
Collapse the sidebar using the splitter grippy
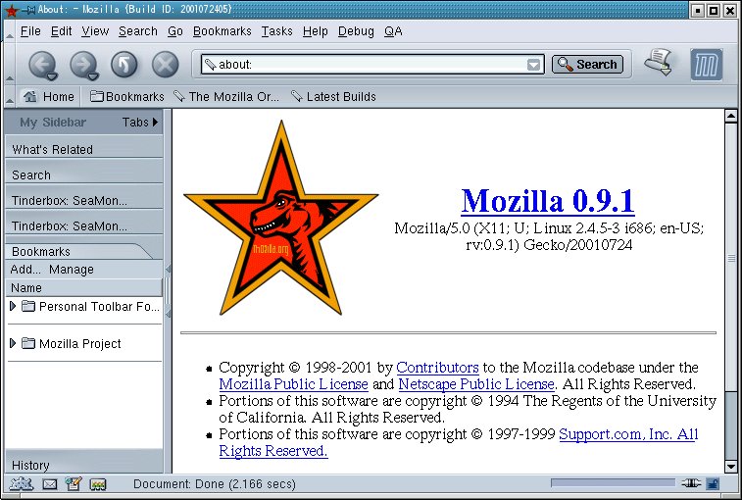[168, 291]
